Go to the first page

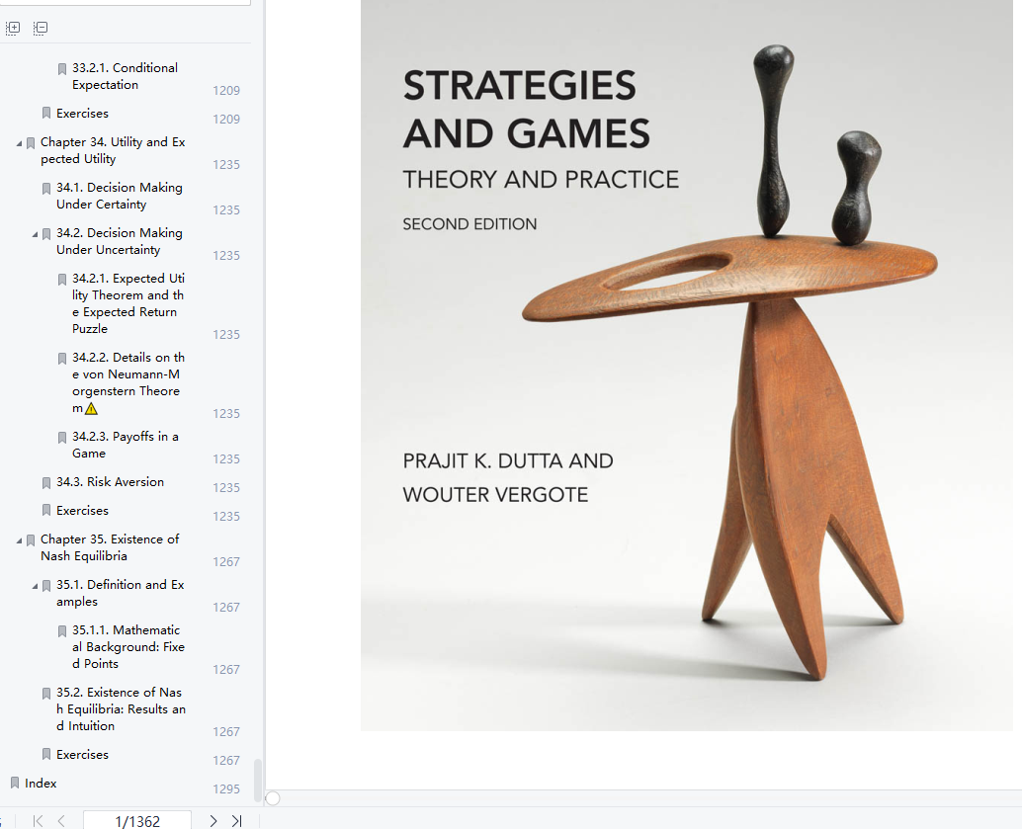coord(38,821)
